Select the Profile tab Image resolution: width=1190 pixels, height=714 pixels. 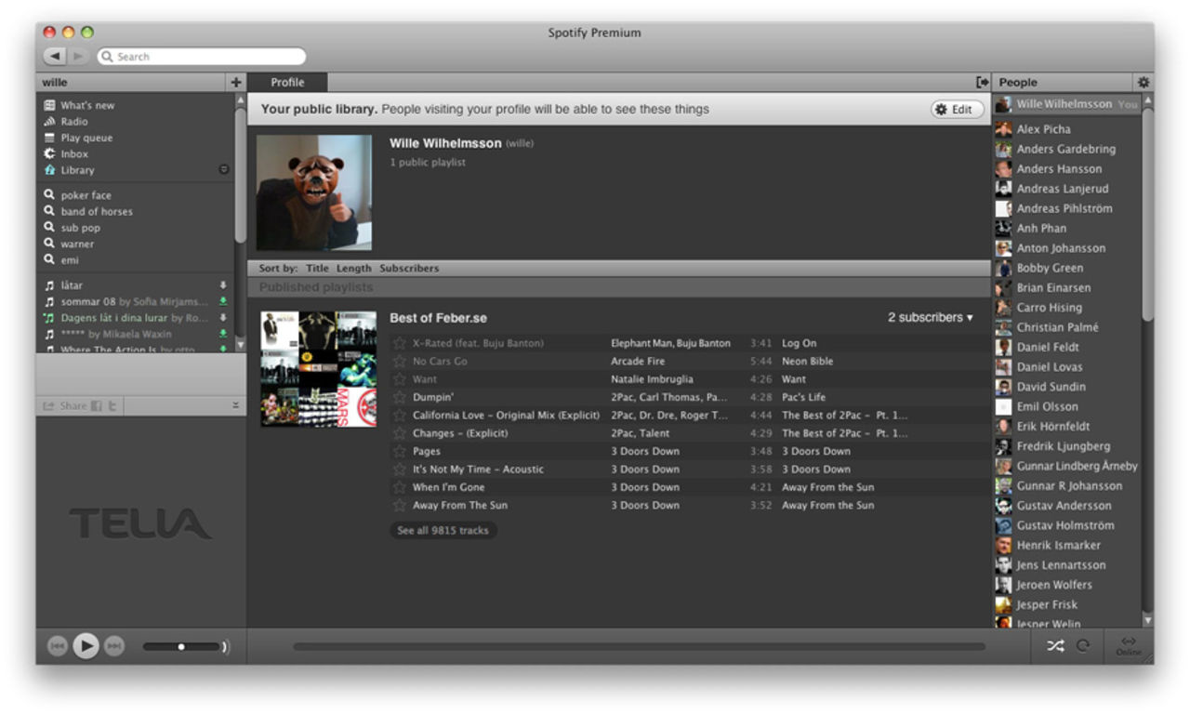287,82
